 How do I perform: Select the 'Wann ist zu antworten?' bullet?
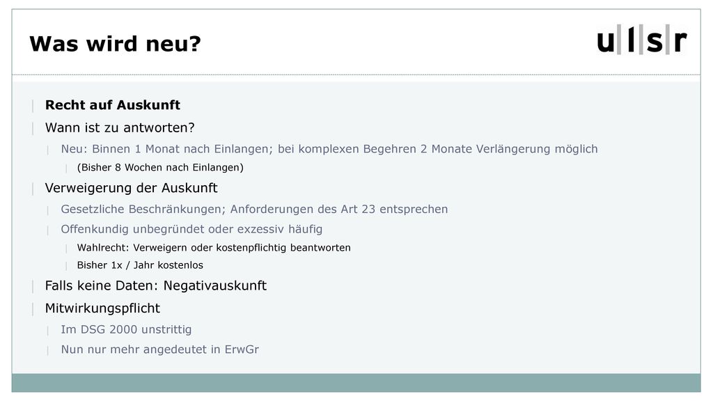click(120, 128)
